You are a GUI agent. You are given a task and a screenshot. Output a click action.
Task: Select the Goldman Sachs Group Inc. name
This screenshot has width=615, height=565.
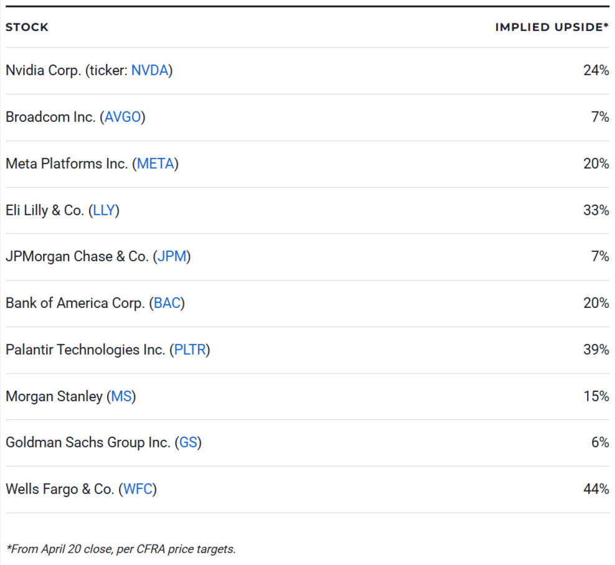point(88,442)
